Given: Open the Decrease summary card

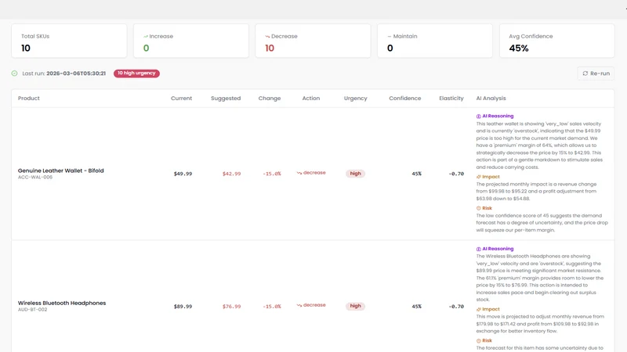Looking at the screenshot, I should (313, 41).
